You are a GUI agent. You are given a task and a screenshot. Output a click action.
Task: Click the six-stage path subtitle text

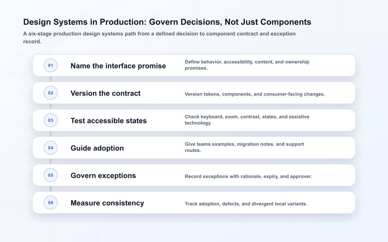[x=159, y=37]
